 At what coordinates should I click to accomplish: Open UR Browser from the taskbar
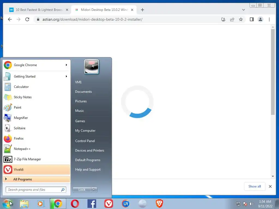point(126,204)
